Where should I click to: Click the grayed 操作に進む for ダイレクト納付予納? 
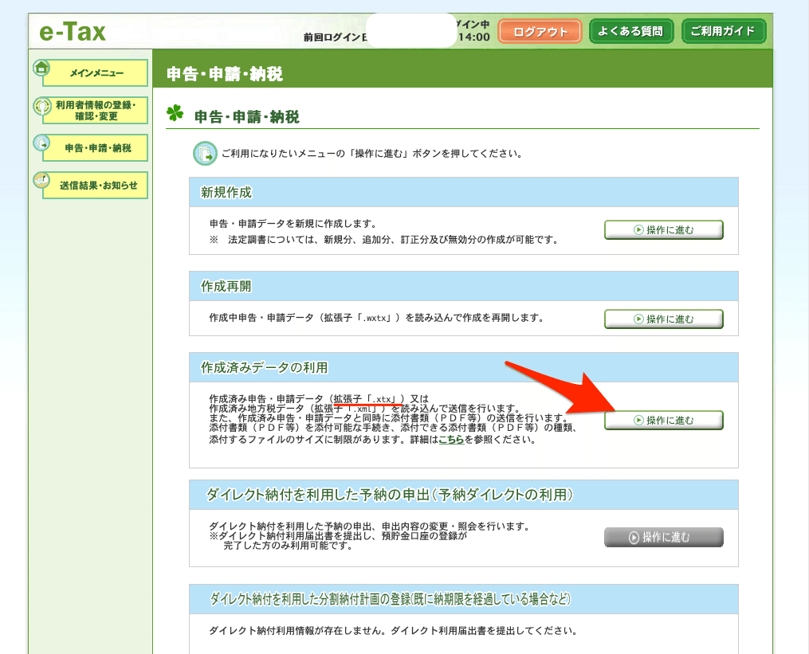click(664, 537)
